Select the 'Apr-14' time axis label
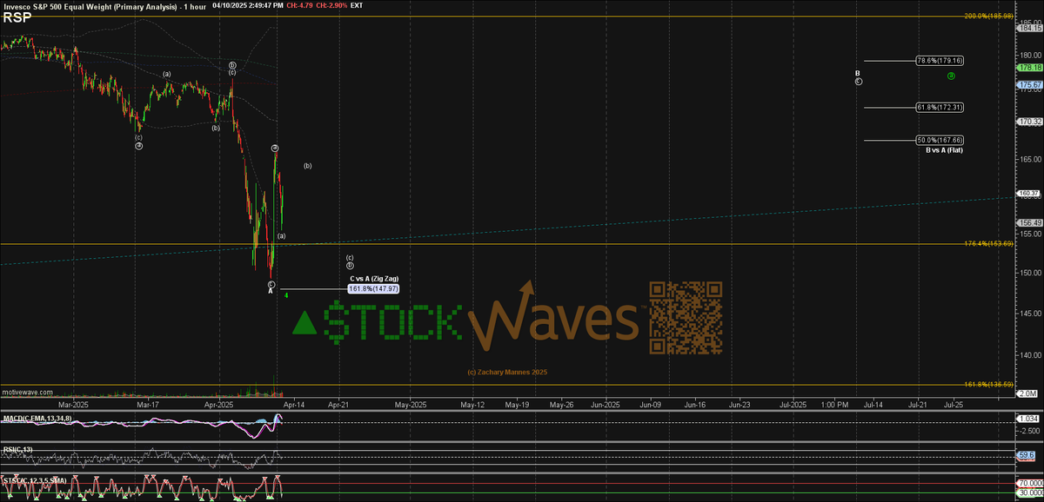Viewport: 1044px width, 502px height. (x=292, y=405)
